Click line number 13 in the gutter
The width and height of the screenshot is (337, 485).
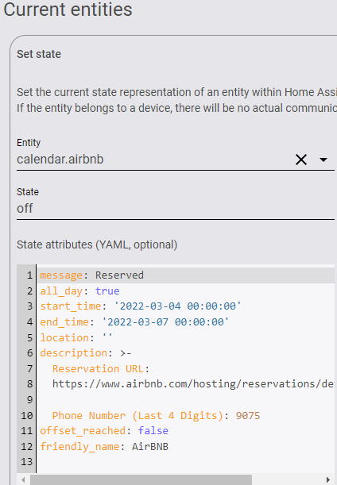point(27,462)
